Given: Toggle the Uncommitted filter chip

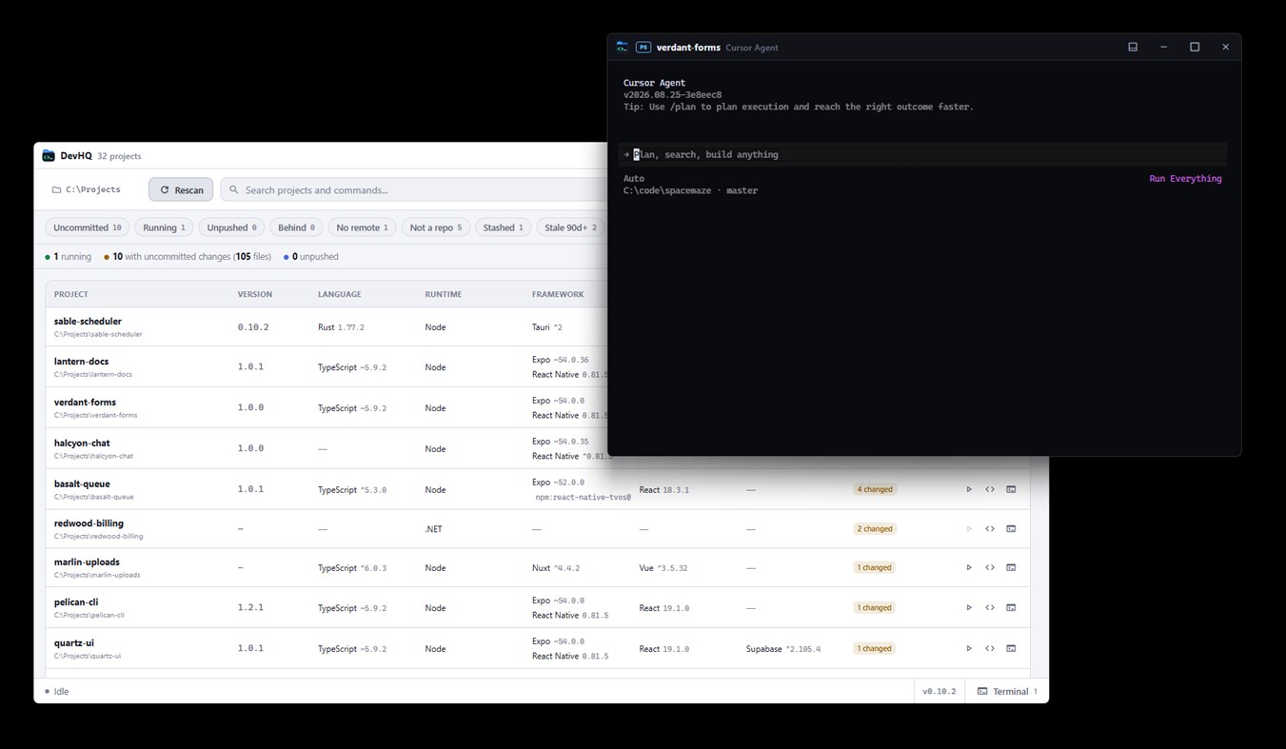Looking at the screenshot, I should (x=87, y=227).
